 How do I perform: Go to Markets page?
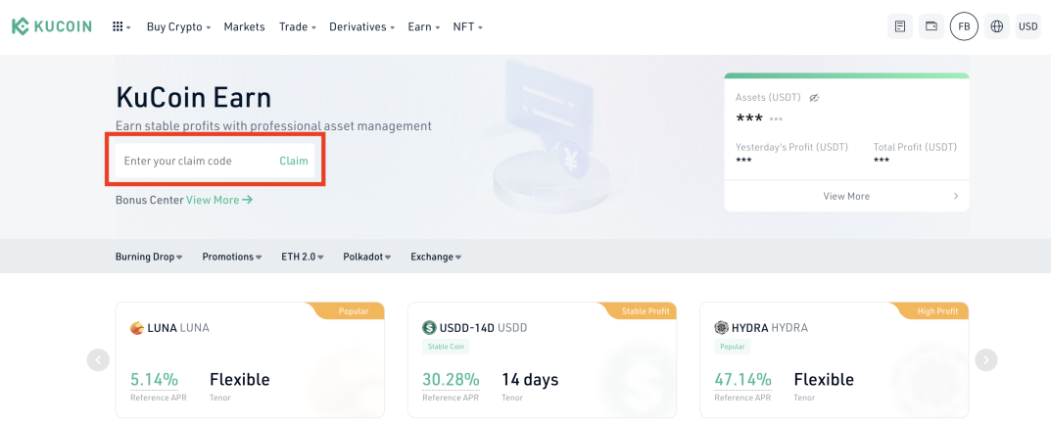pyautogui.click(x=245, y=26)
